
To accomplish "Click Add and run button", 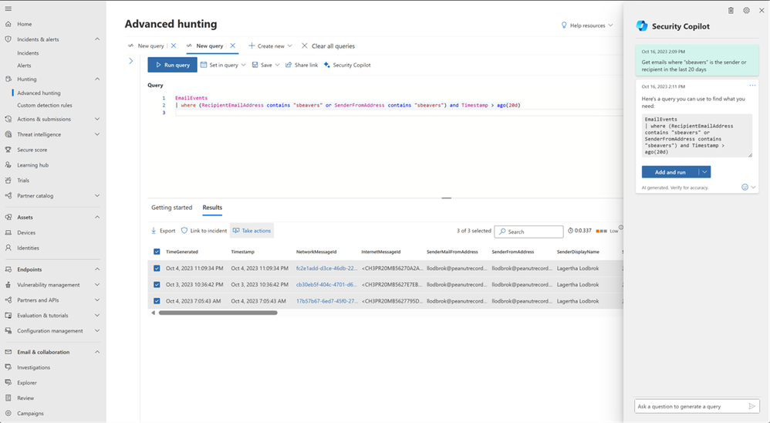I will [670, 172].
